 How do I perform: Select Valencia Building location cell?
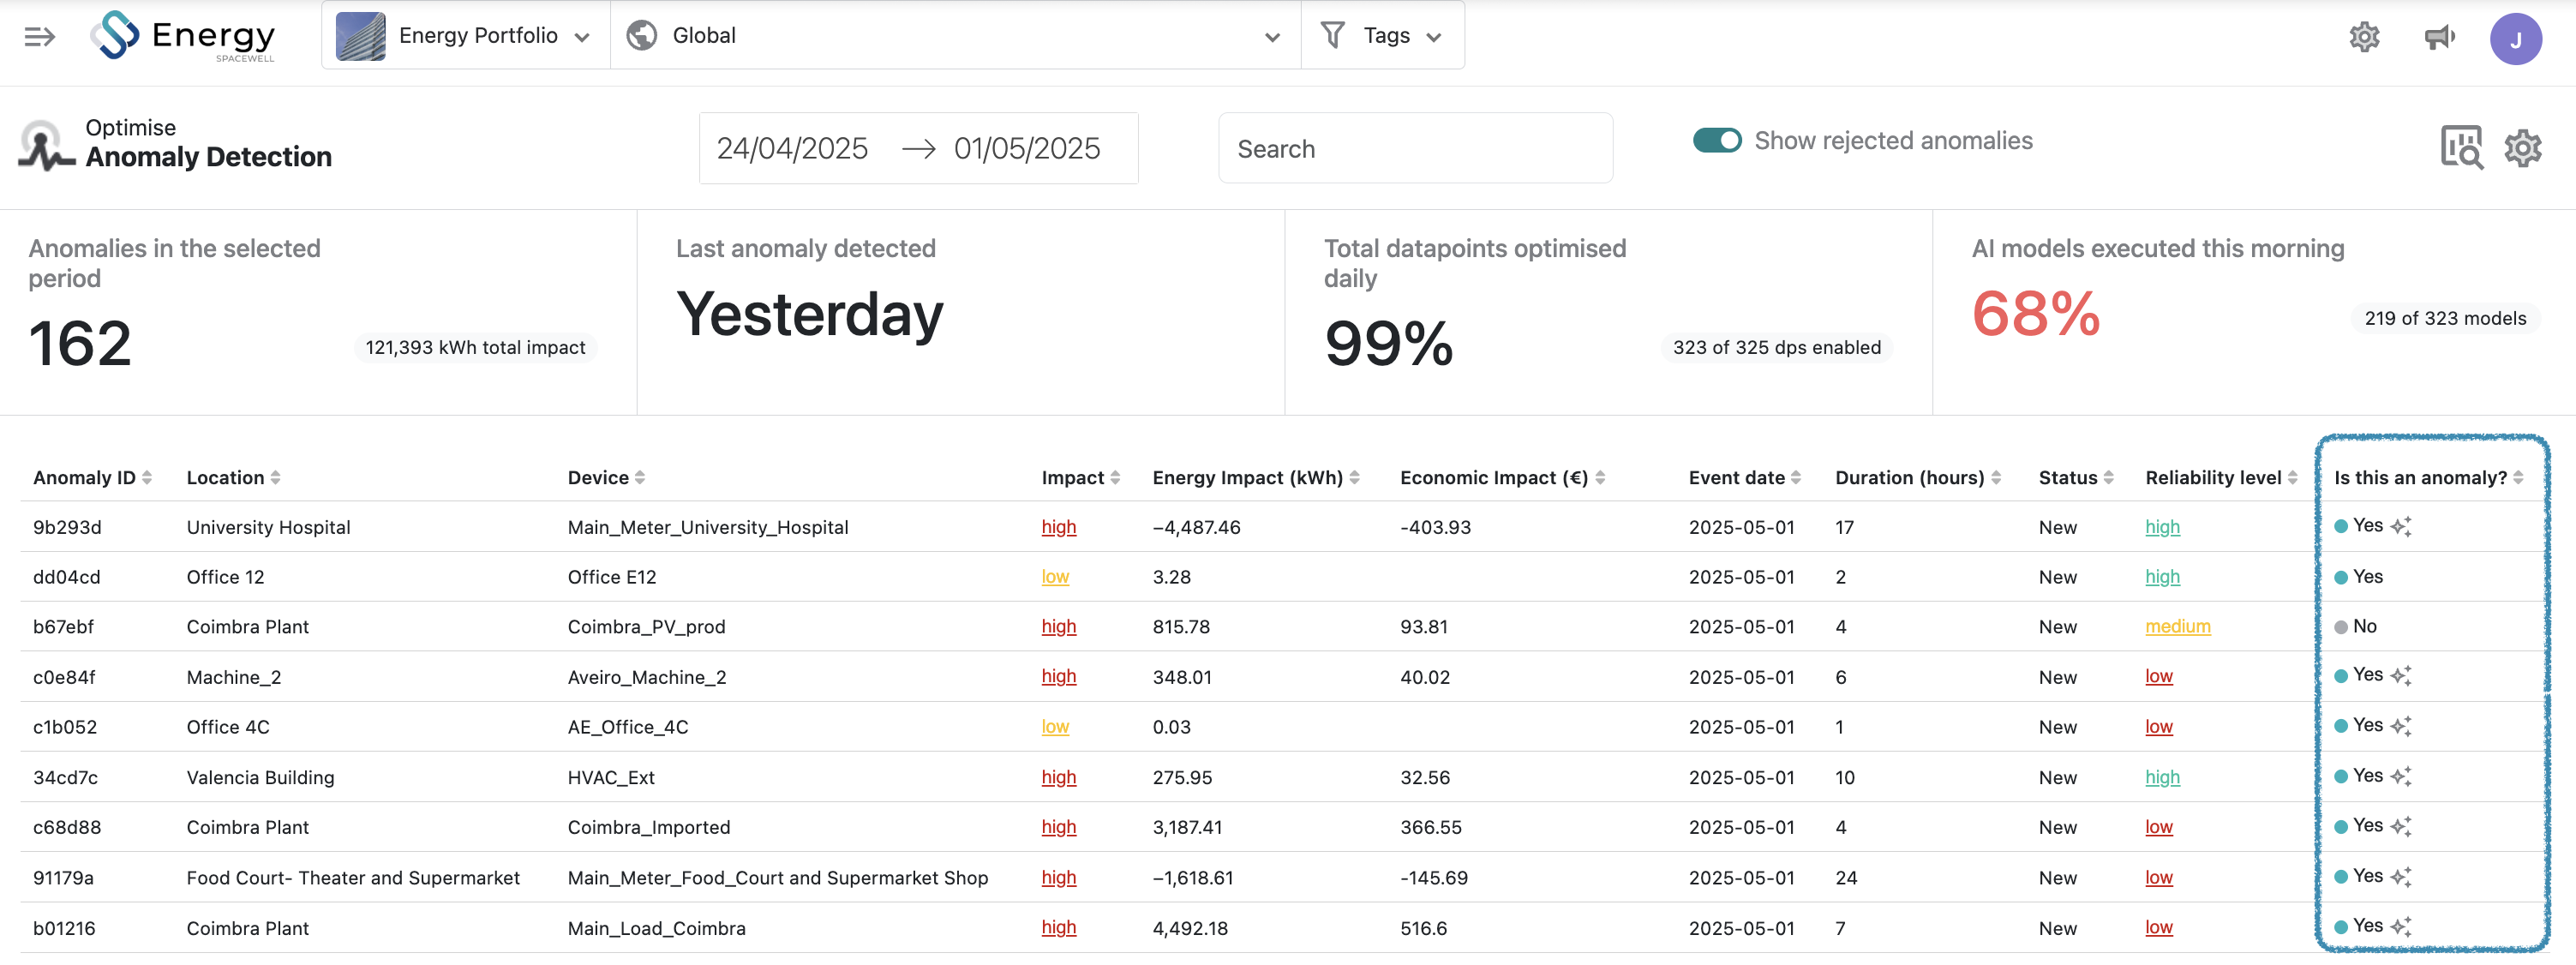[260, 777]
